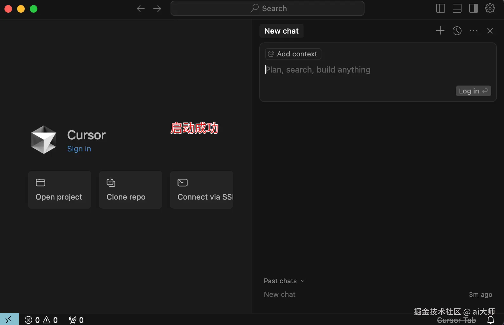Click the top Search bar
The image size is (504, 325).
[267, 8]
